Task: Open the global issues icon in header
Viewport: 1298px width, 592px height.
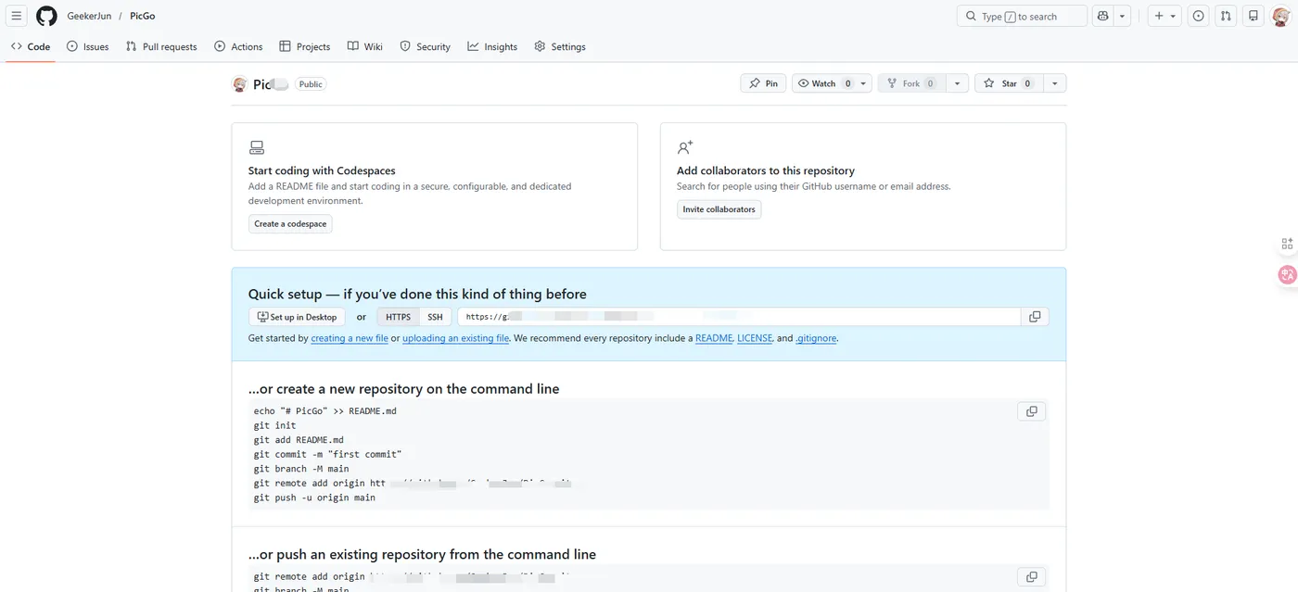Action: click(x=1199, y=17)
